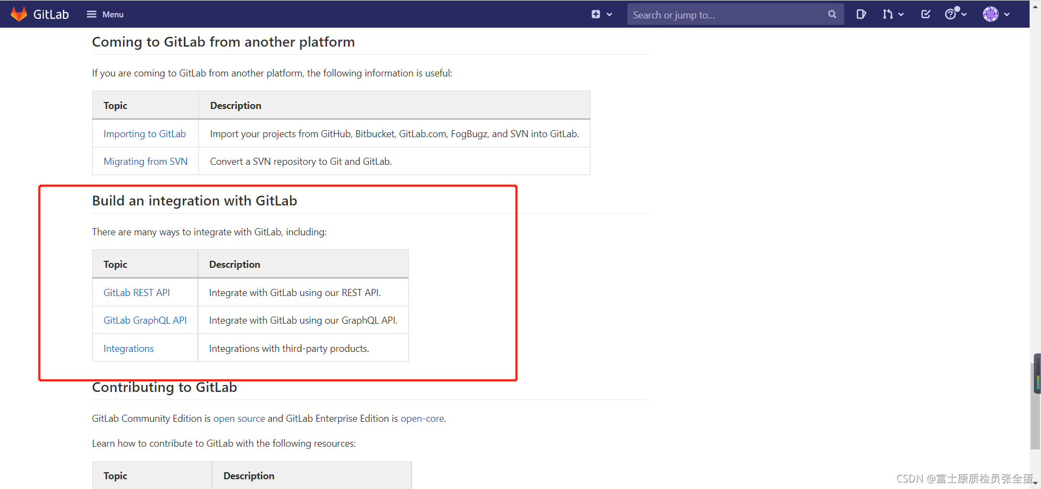Open the GitLab REST API link
The width and height of the screenshot is (1041, 489).
click(x=137, y=293)
